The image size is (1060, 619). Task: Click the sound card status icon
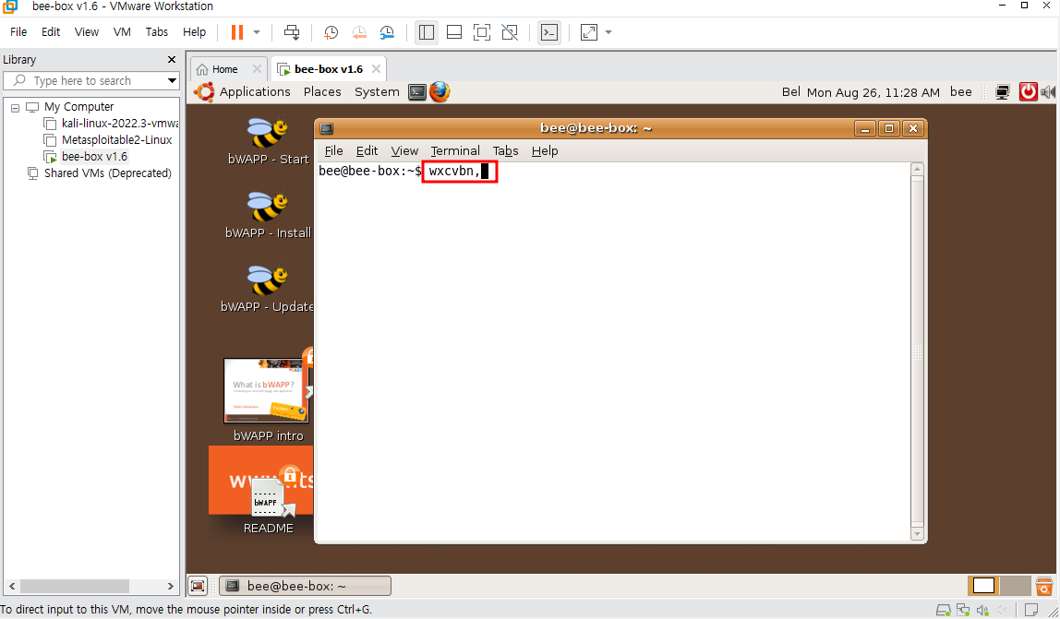coord(982,610)
